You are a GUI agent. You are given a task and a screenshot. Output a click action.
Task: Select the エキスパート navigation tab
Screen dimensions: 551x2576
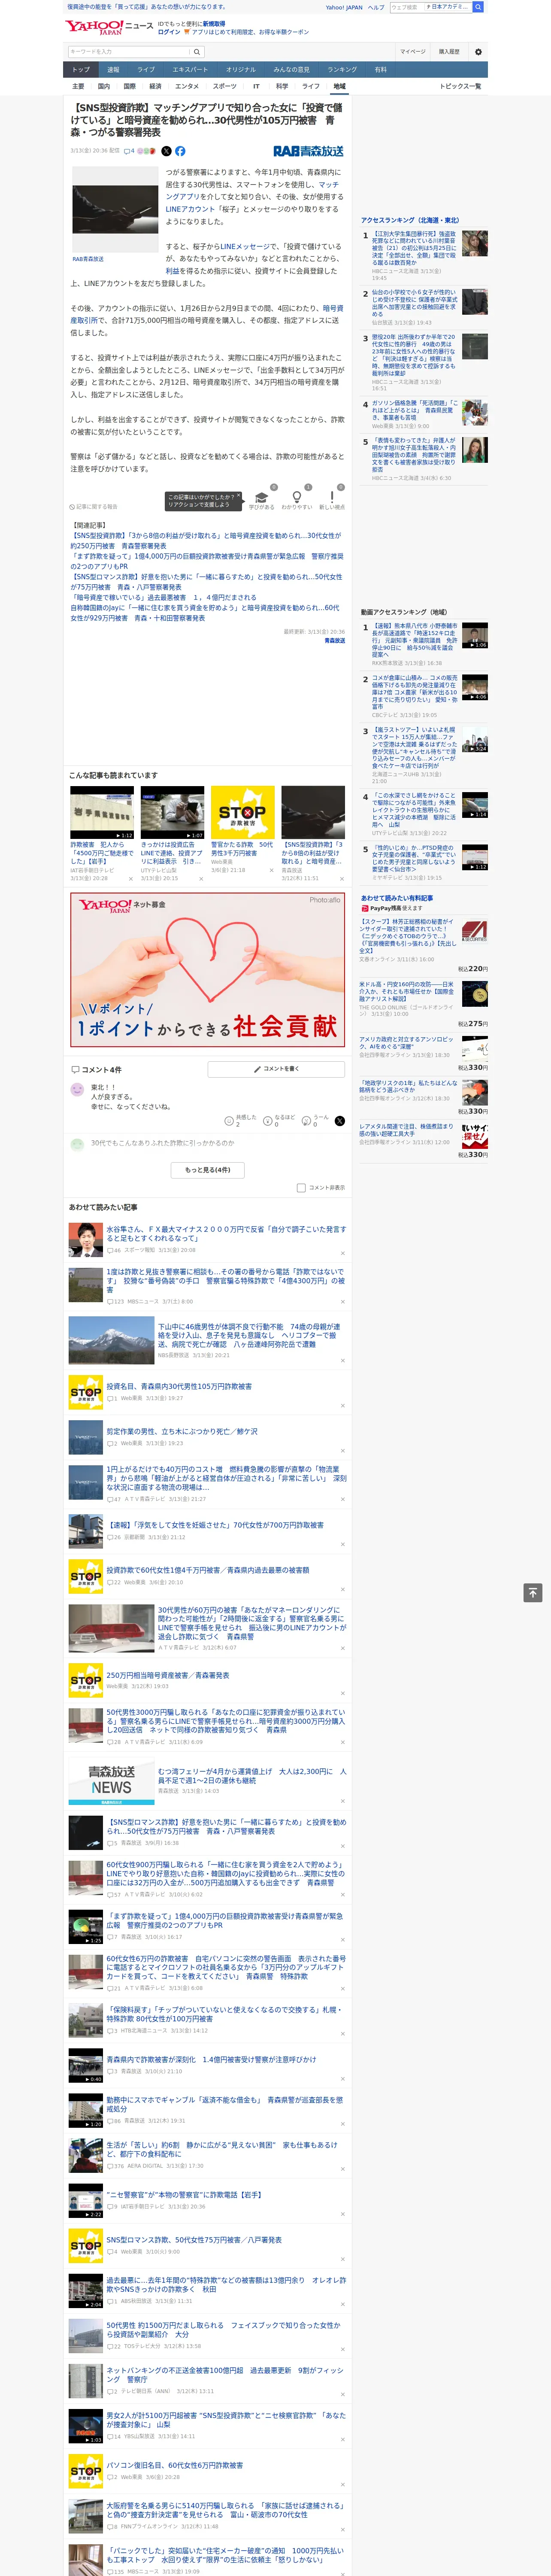tap(190, 70)
